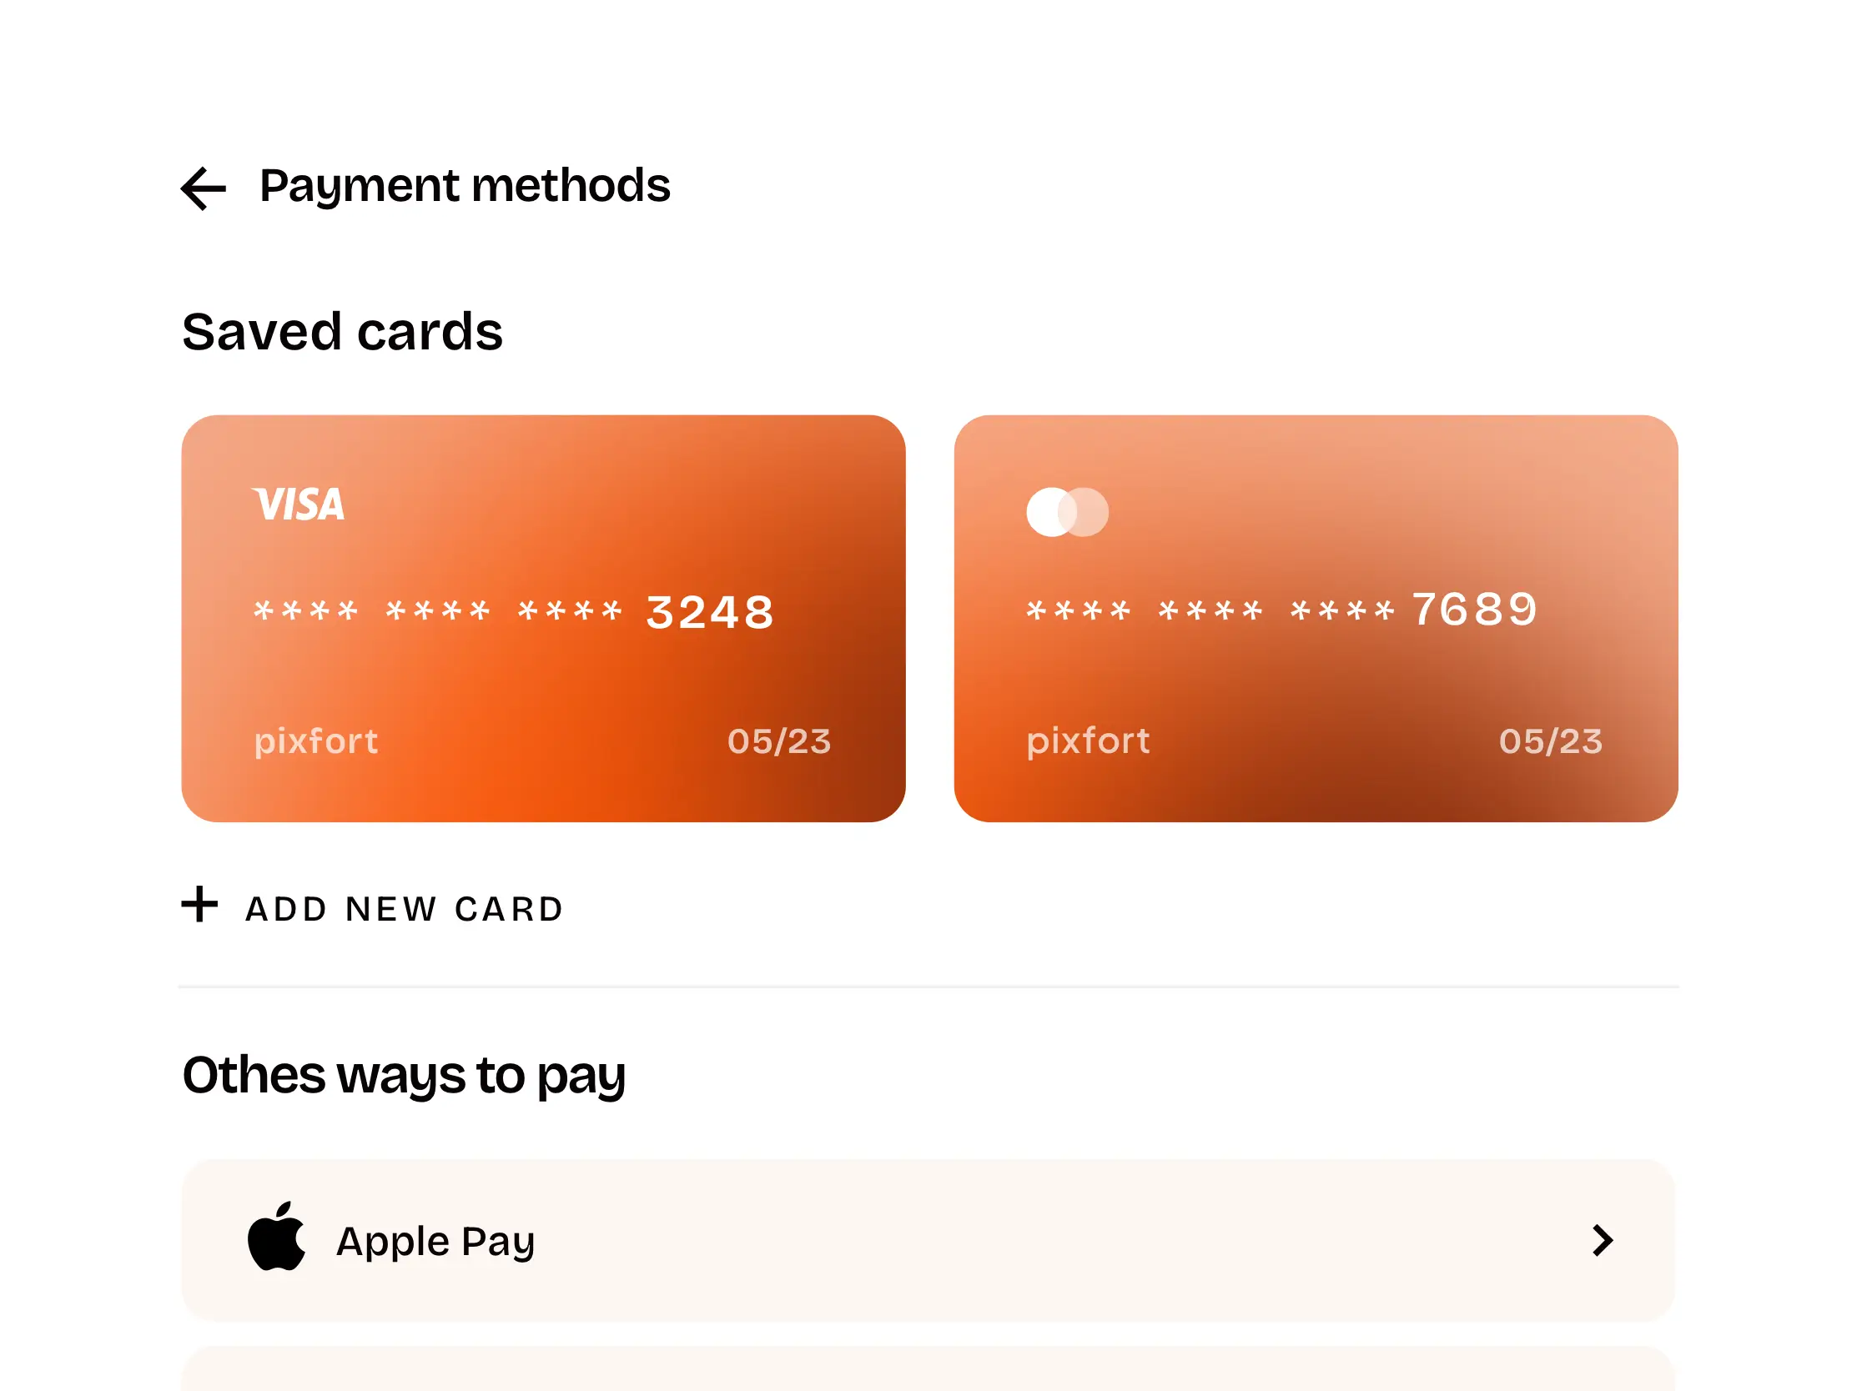Click the pixfort name on the Mastercard
This screenshot has height=1391, width=1857.
1088,741
